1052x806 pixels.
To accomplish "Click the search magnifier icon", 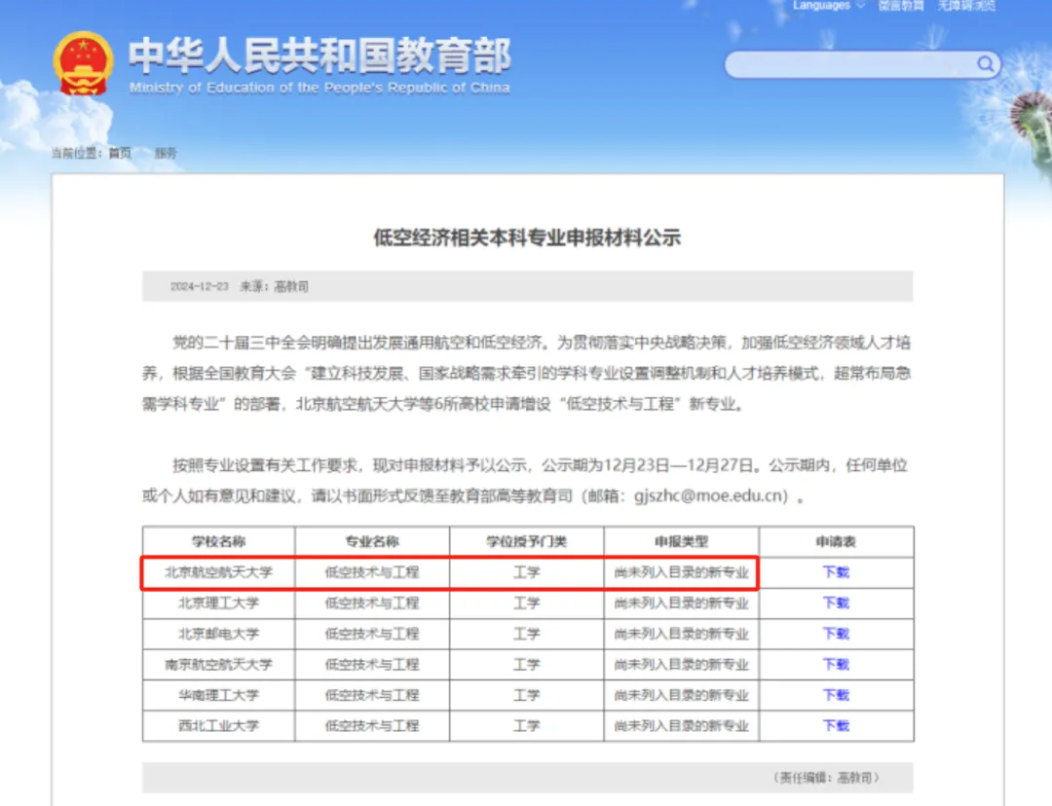I will (985, 64).
